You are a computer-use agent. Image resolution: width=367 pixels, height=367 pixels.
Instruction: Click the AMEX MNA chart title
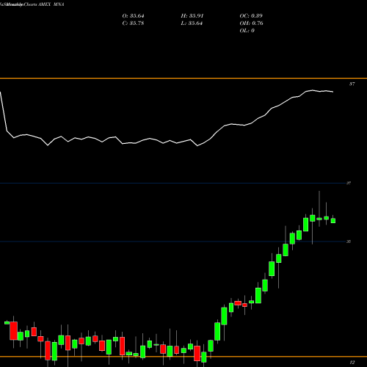click(51, 4)
